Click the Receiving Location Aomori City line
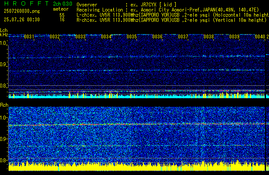 [168, 10]
